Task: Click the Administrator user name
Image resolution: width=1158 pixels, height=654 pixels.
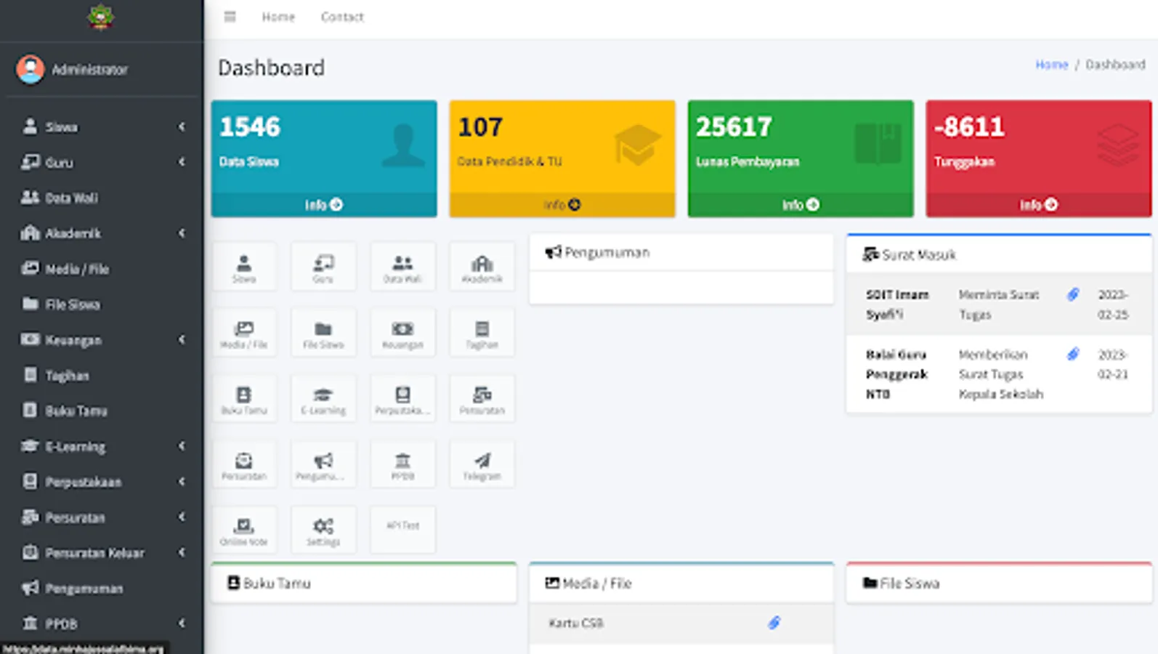Action: [90, 70]
